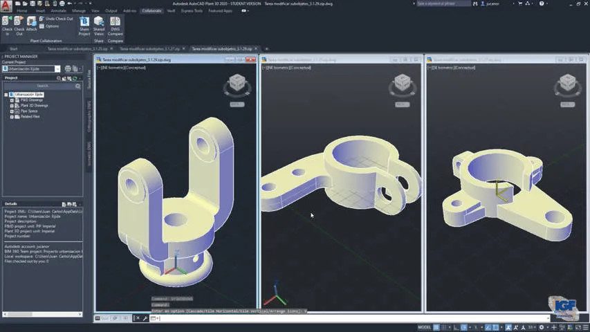
Task: Click Quick Access Save icon
Action: coord(33,3)
